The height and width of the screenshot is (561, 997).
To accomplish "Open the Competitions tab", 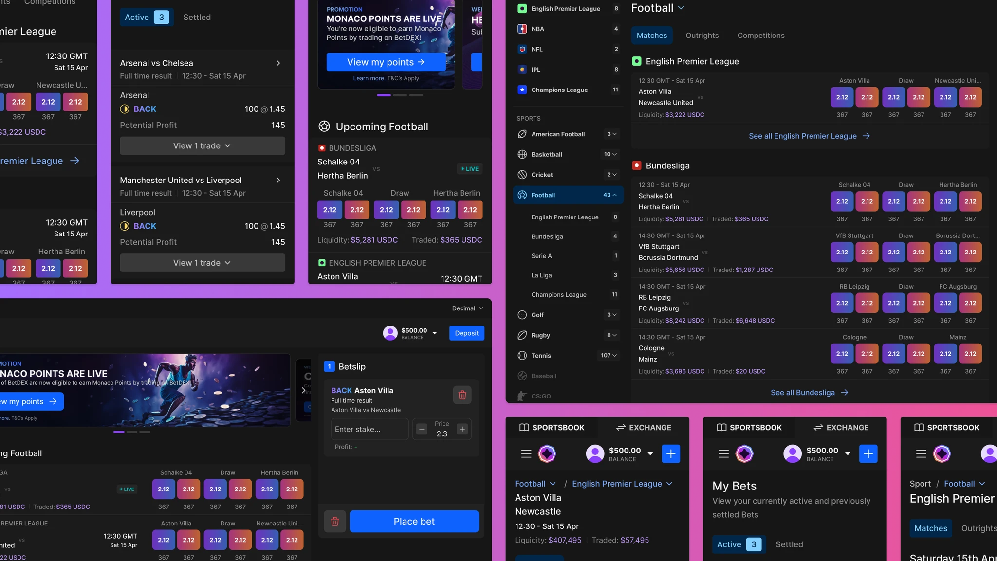I will point(760,35).
